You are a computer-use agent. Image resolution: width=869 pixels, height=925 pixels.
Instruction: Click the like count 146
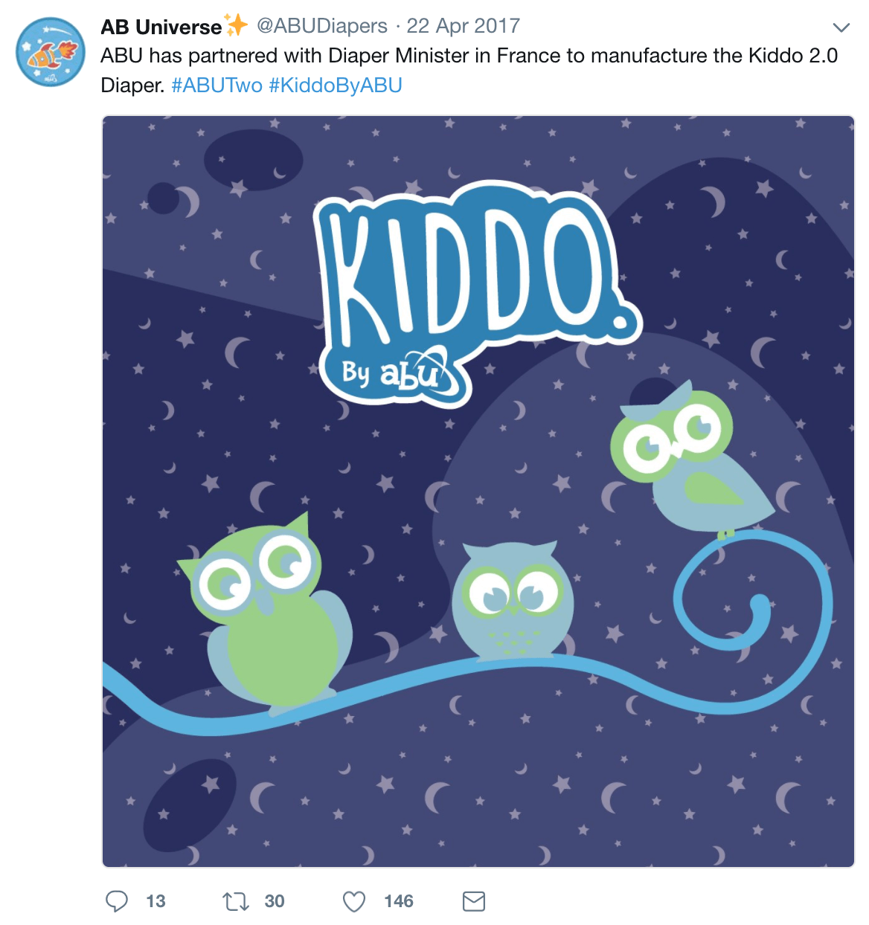399,901
